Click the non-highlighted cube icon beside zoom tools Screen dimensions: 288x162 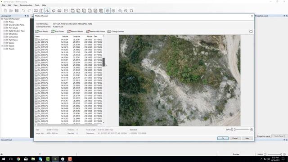(113, 11)
